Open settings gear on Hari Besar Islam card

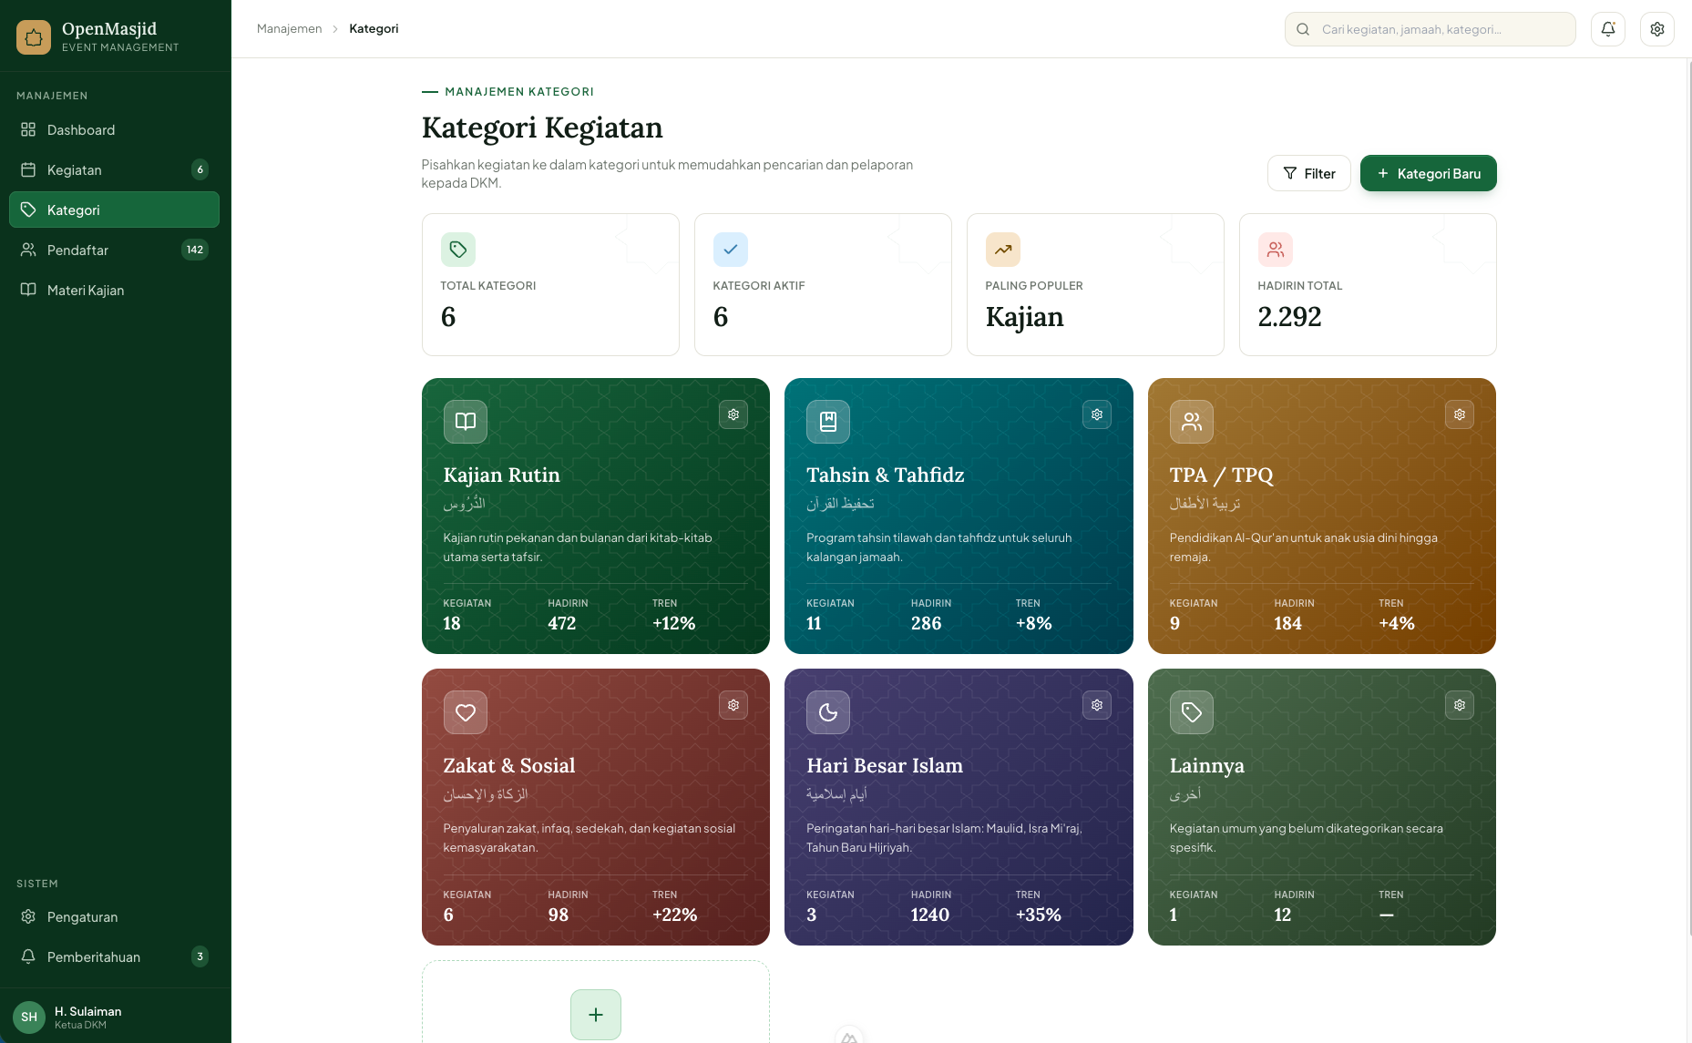click(1097, 705)
